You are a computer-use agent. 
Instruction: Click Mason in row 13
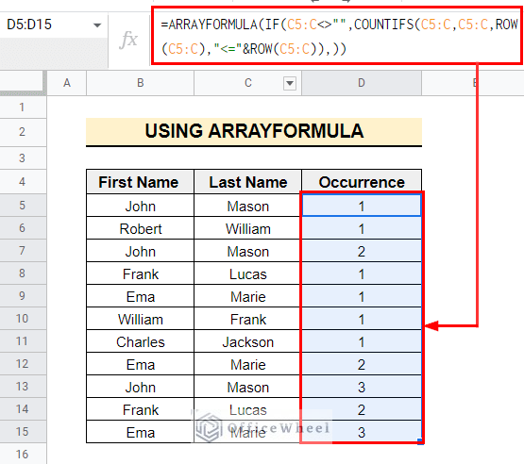point(247,388)
